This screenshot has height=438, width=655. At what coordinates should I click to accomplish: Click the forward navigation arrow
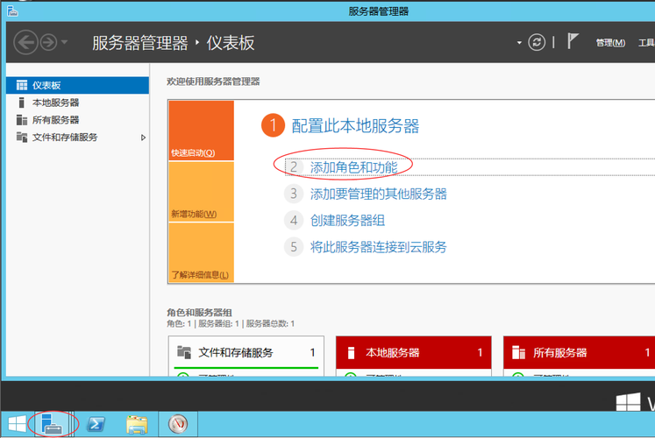point(48,43)
